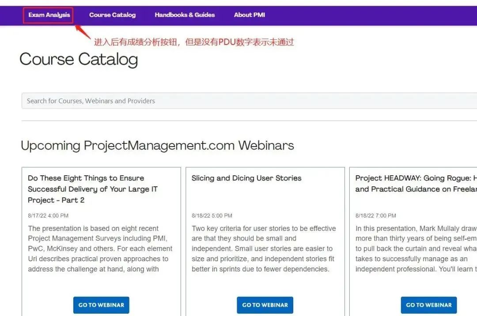Click the Upcoming ProjectManagement.com Webinars heading

point(157,145)
